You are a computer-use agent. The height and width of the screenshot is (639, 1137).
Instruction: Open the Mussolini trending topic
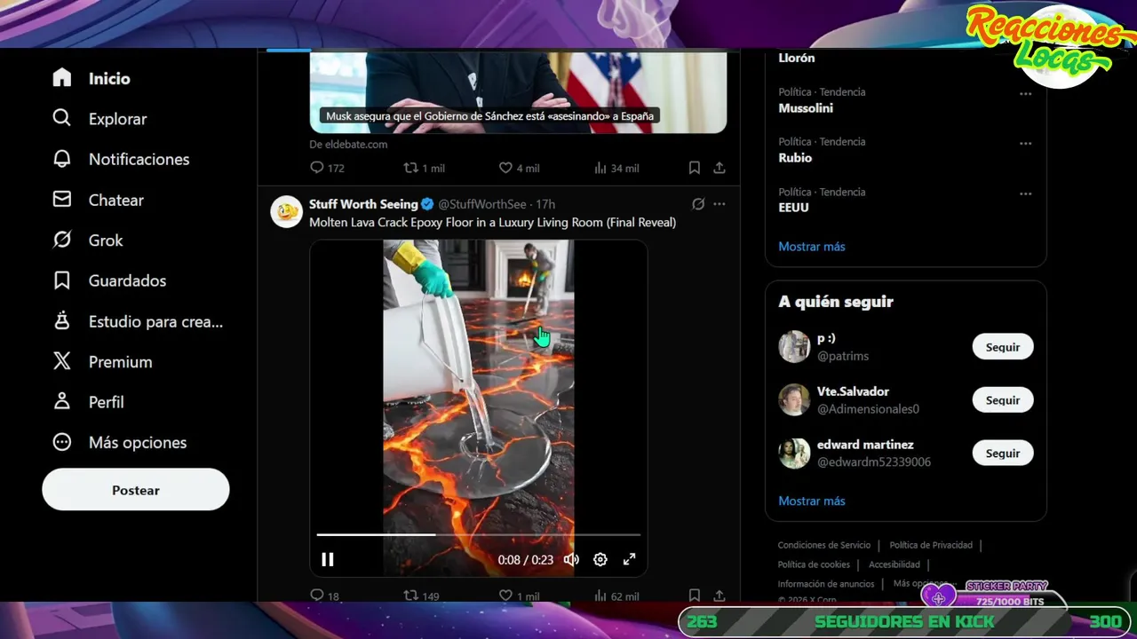(x=806, y=108)
